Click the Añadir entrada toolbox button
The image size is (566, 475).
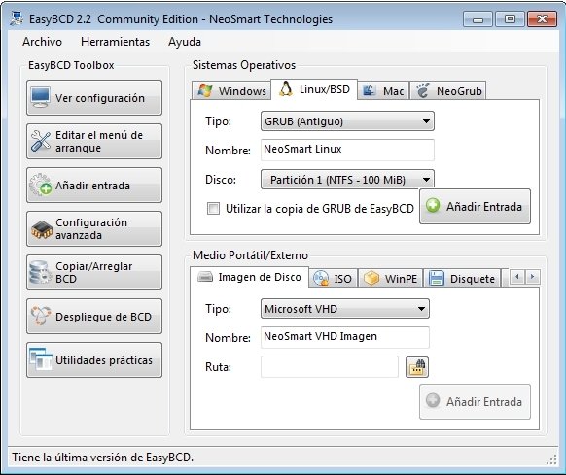point(94,185)
